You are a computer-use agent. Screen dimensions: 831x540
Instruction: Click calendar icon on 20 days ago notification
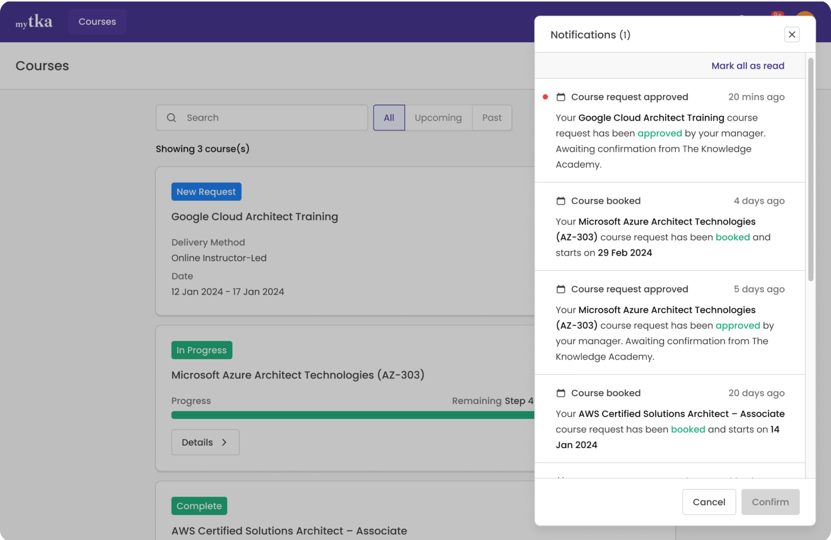(560, 393)
